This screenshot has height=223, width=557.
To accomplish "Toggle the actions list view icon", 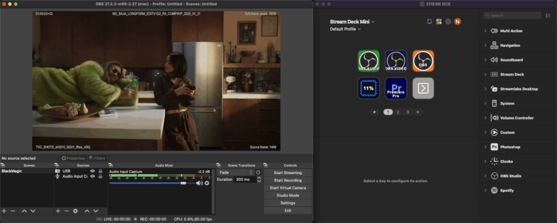I will (x=548, y=15).
